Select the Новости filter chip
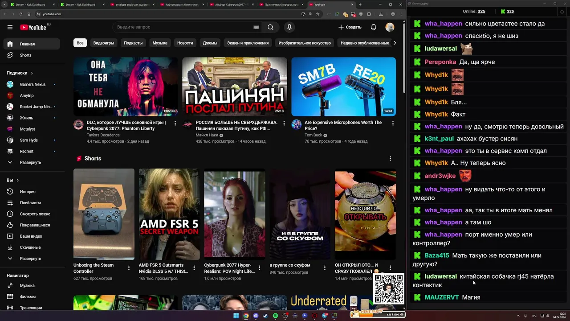570x321 pixels. pyautogui.click(x=185, y=43)
